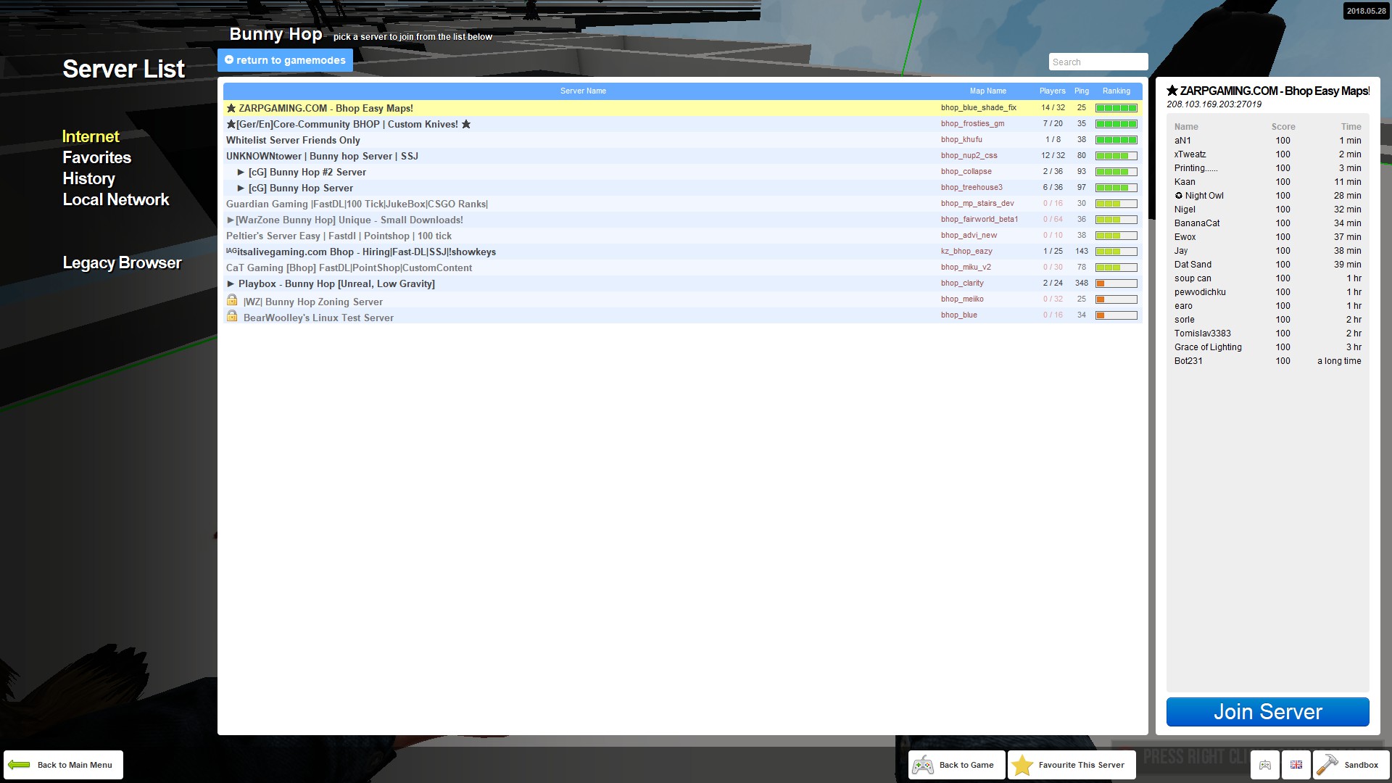Click the Join Server button

click(1267, 712)
